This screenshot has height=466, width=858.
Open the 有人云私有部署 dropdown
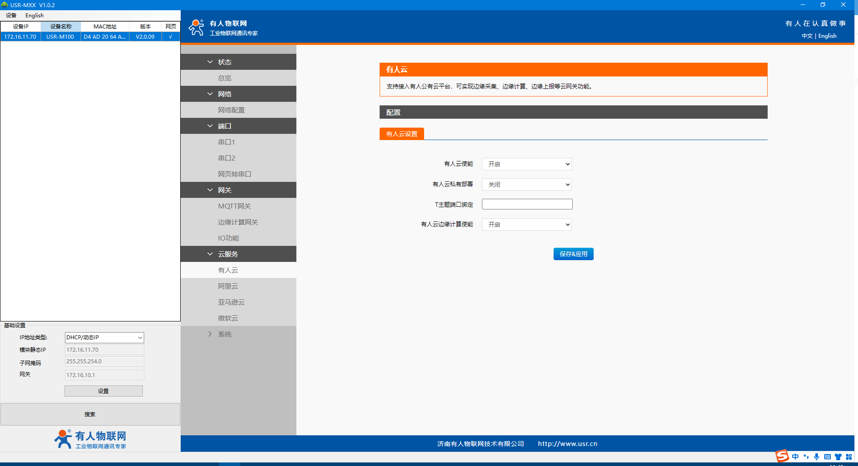click(x=526, y=185)
